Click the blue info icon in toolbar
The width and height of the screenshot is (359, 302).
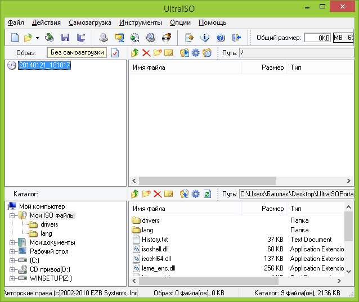(x=205, y=38)
